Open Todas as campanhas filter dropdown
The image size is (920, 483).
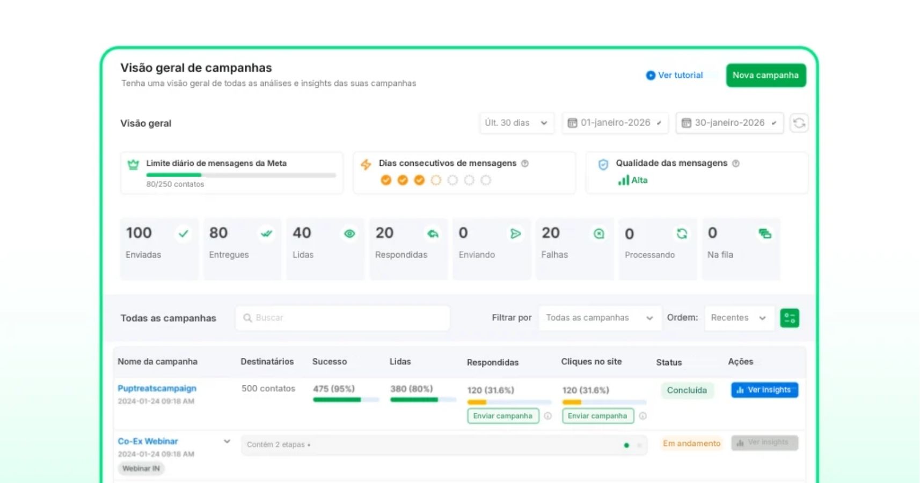pyautogui.click(x=600, y=318)
